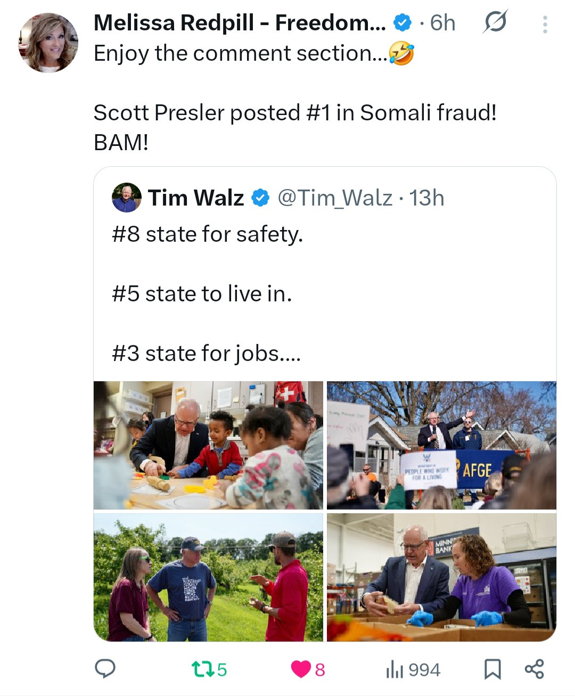The width and height of the screenshot is (575, 696).
Task: View the food bank packing photo
Action: tap(441, 577)
